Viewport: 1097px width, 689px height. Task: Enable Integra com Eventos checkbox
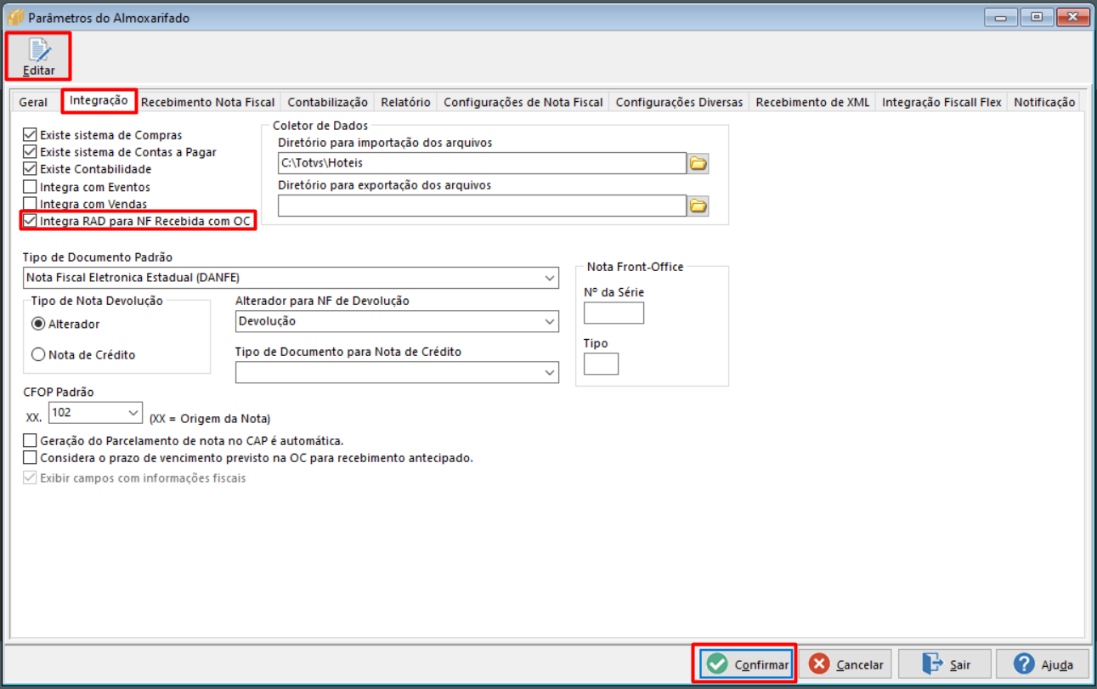31,187
